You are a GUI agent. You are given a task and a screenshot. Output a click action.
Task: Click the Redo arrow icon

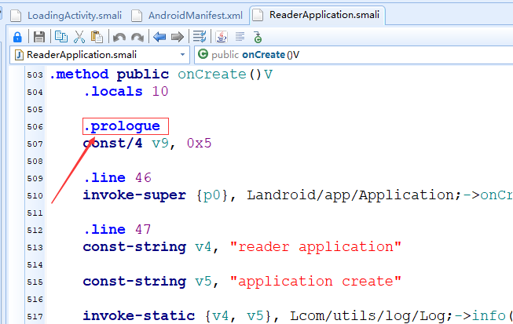coord(137,37)
